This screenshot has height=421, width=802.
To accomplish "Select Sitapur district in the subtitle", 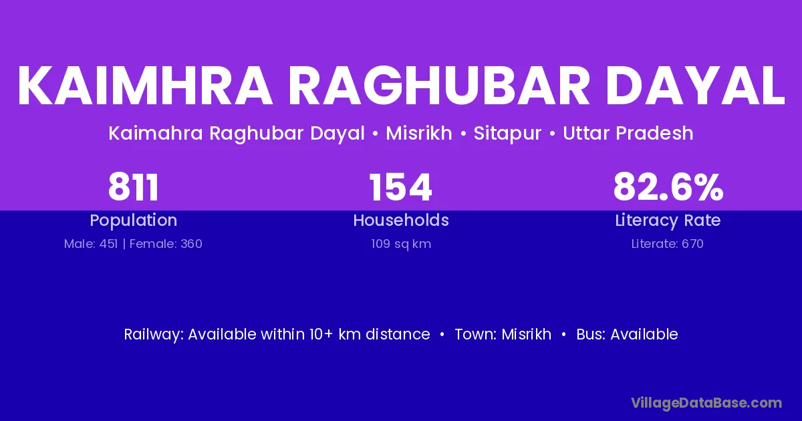I will click(x=507, y=134).
